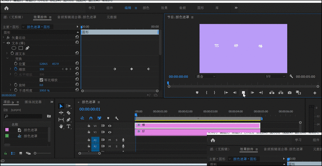Image resolution: width=322 pixels, height=166 pixels.
Task: Click Mark Out brace button
Action: click(214, 93)
